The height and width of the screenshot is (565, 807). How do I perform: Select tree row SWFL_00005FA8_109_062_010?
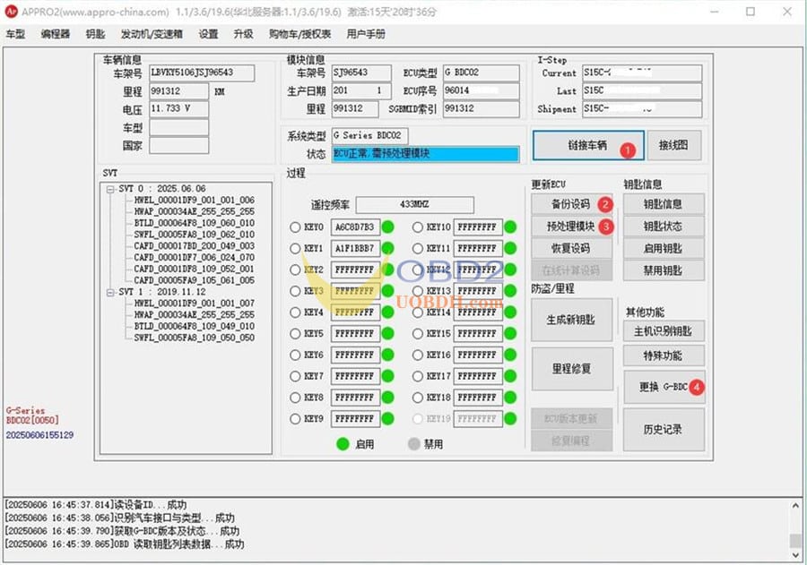click(194, 235)
